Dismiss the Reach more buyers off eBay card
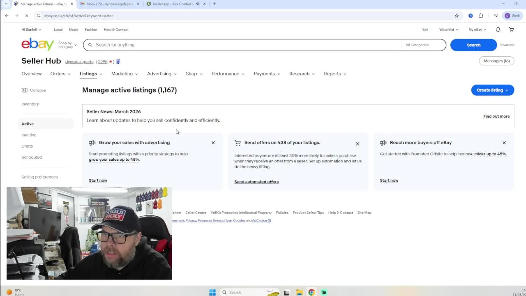Image resolution: width=526 pixels, height=296 pixels. pyautogui.click(x=504, y=143)
